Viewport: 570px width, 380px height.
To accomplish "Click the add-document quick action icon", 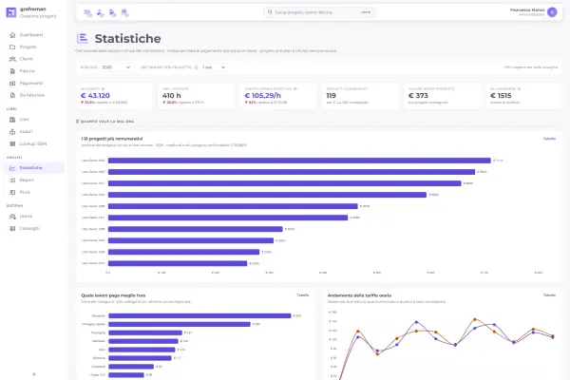I will (113, 13).
